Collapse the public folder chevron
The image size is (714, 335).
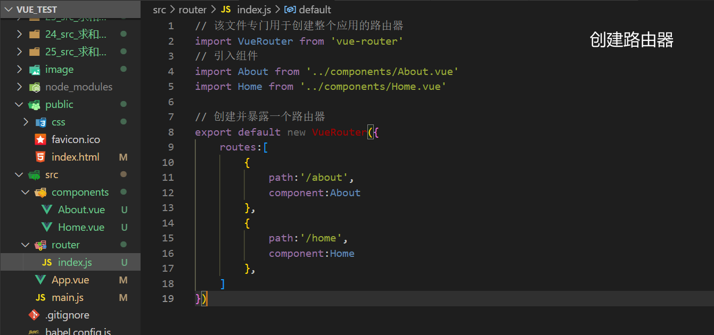tap(20, 104)
